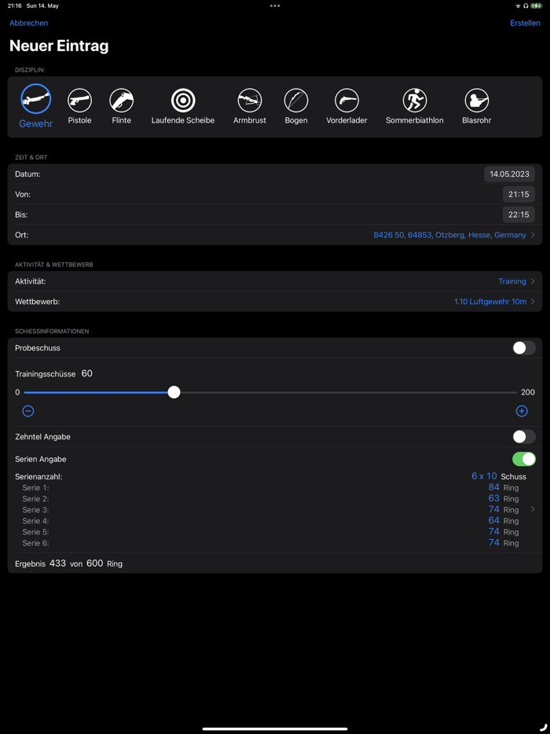
Task: Tap the 6 x 10 Serienanzahl value
Action: [x=484, y=476]
